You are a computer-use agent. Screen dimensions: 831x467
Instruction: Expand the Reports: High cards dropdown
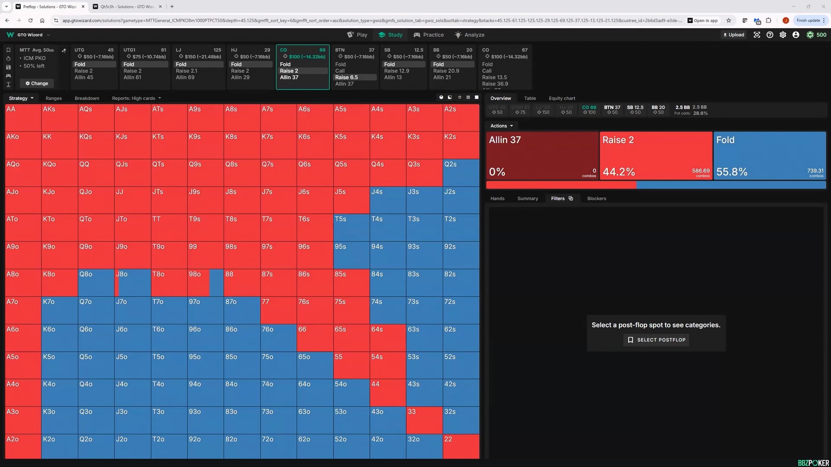click(x=136, y=98)
